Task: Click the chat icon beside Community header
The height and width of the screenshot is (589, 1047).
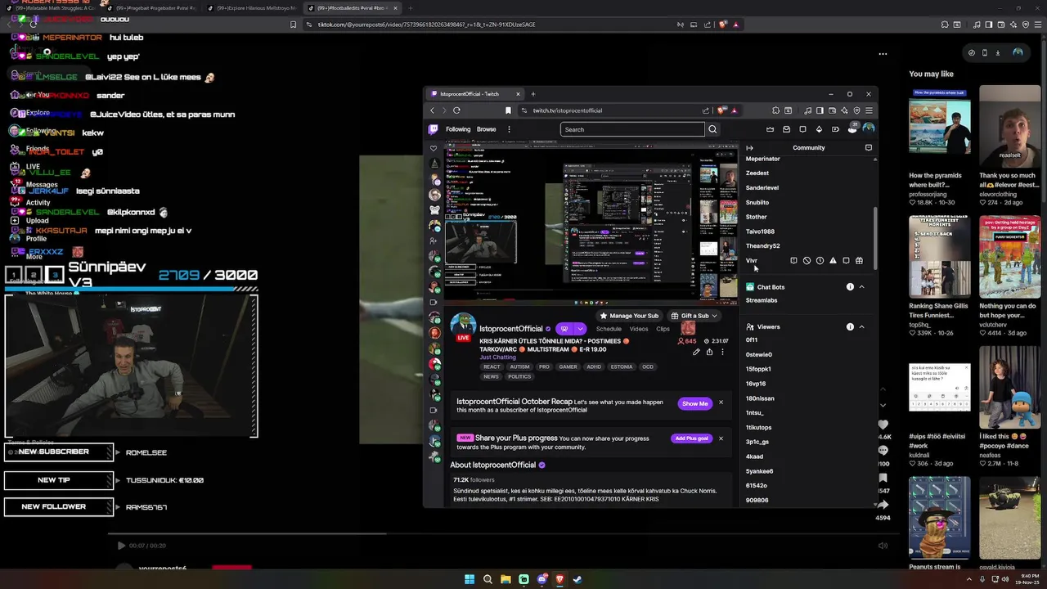Action: point(869,148)
